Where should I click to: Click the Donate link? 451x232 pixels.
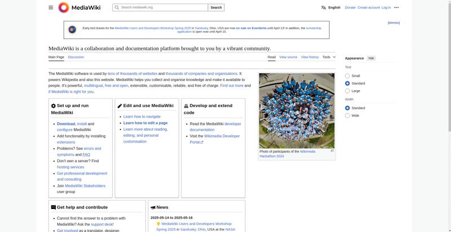tap(350, 7)
